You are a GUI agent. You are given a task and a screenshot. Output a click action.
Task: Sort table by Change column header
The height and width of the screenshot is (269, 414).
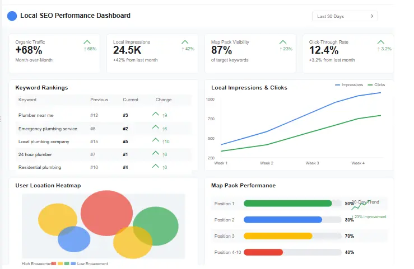click(x=164, y=100)
